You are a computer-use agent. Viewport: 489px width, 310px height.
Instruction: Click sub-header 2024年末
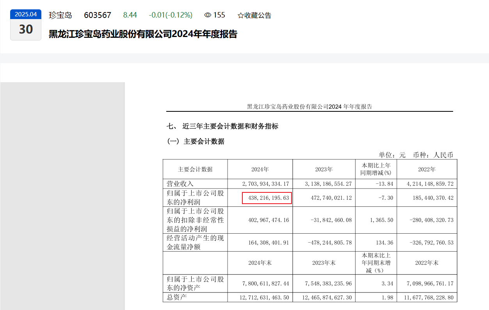click(260, 263)
